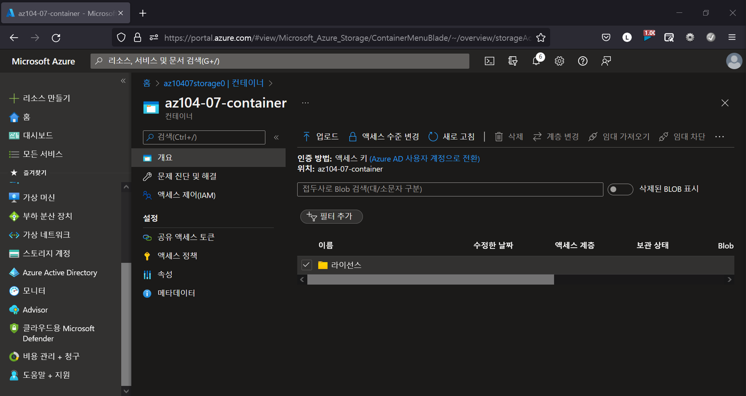
Task: Open Azure Active Directory in sidebar
Action: [53, 273]
